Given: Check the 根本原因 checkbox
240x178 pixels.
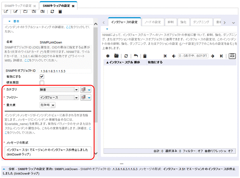Looking at the screenshot, I should coord(42,83).
